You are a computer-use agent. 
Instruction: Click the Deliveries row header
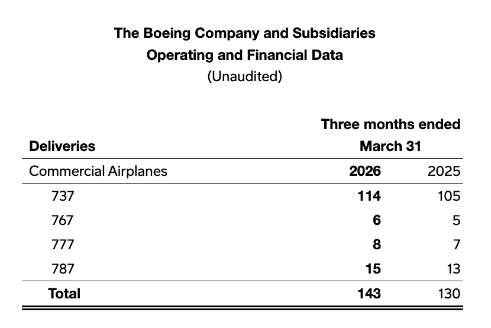coord(62,146)
